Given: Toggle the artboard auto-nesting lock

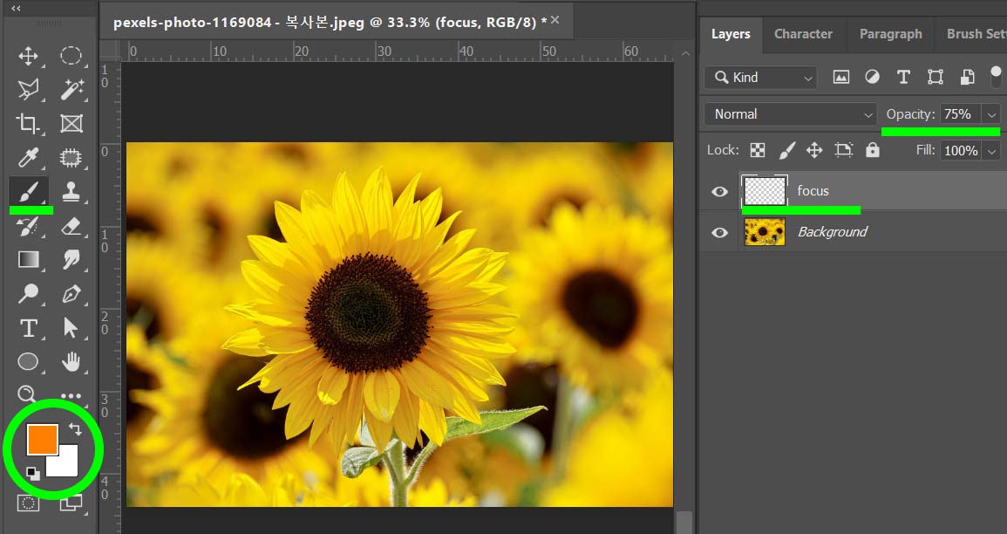Looking at the screenshot, I should [843, 150].
